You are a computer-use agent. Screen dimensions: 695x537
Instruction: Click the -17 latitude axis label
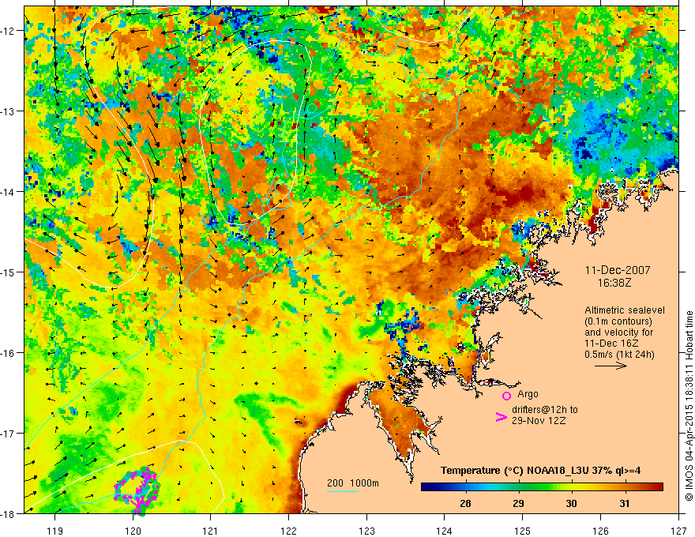[x=9, y=433]
